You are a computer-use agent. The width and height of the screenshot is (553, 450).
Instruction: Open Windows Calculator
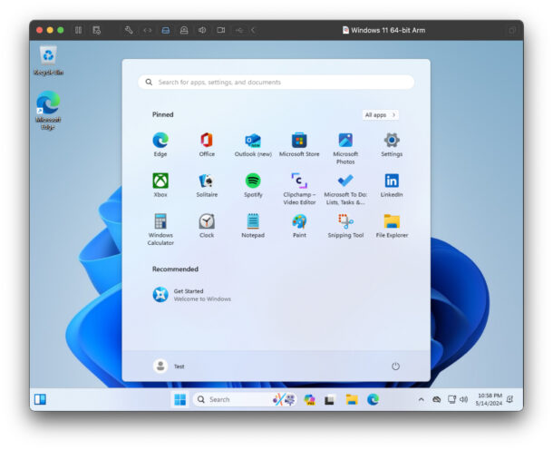tap(160, 229)
